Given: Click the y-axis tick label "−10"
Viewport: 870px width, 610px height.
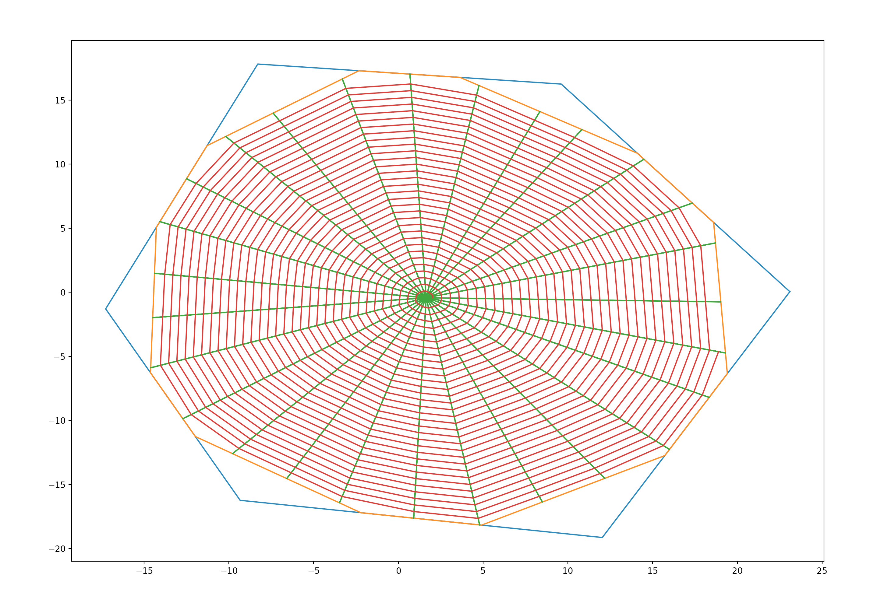Looking at the screenshot, I should coord(57,421).
